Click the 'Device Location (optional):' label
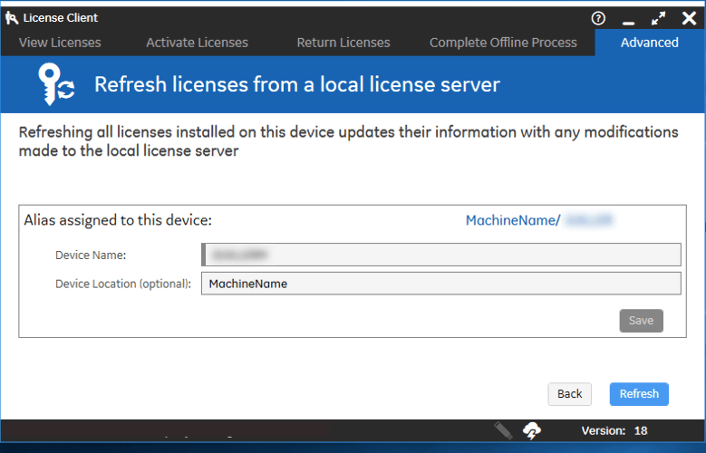 [123, 284]
